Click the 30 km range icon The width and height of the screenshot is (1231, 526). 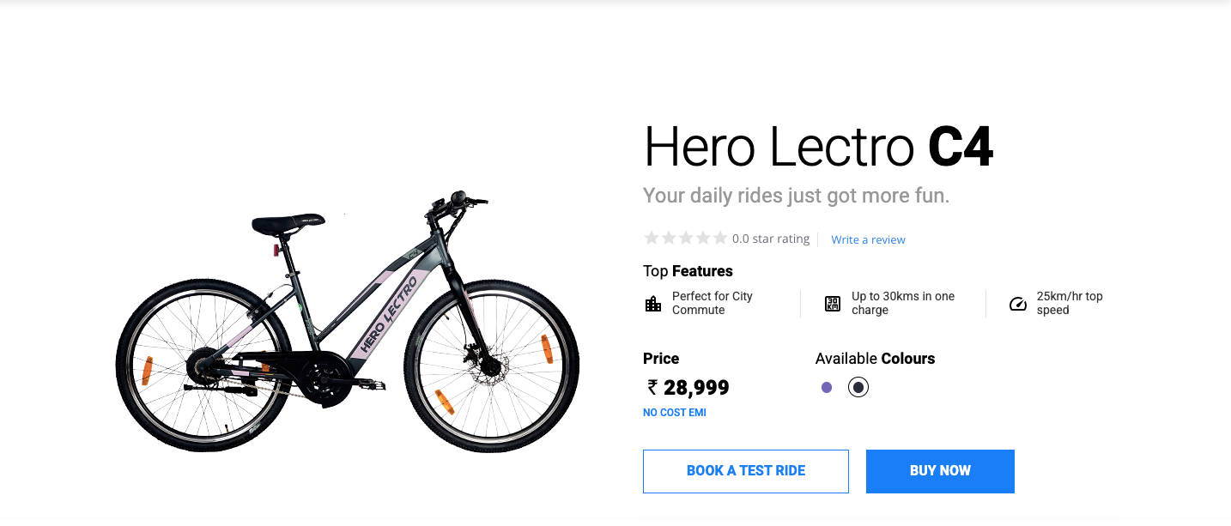[x=832, y=304]
